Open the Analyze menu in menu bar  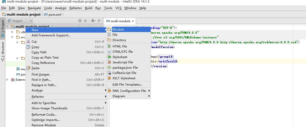61,8
